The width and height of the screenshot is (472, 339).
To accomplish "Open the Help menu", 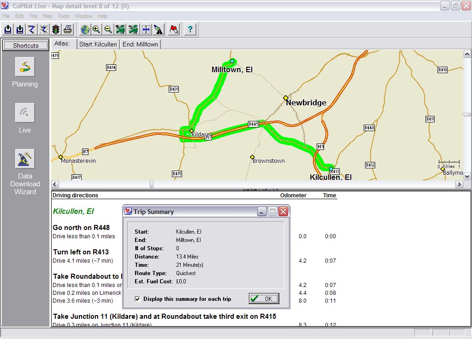I will click(x=102, y=16).
